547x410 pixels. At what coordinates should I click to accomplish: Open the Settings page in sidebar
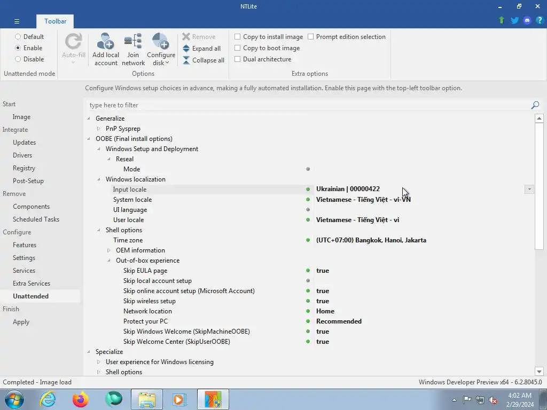click(24, 258)
